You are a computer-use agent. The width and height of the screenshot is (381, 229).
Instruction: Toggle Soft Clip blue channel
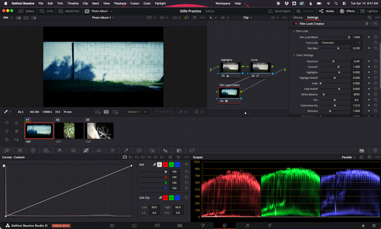tap(177, 198)
